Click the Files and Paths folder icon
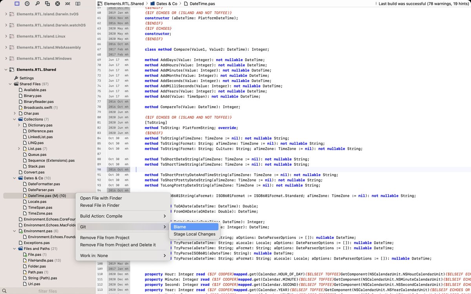Viewport: 471px width, 294px height. (20, 249)
